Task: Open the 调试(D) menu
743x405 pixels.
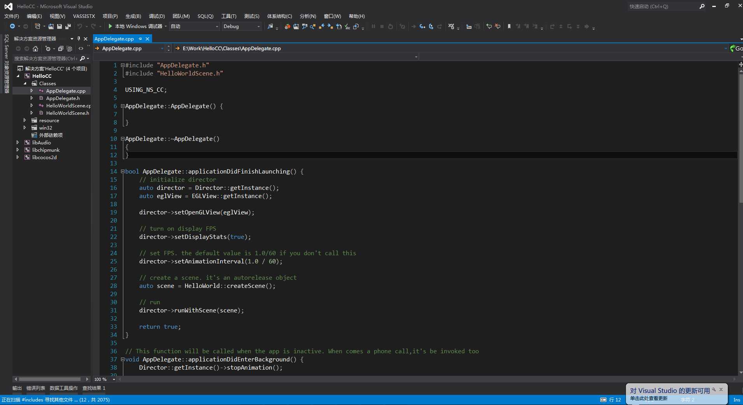Action: [157, 16]
